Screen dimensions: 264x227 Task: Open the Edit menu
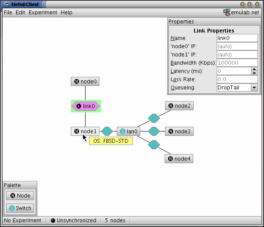click(20, 13)
